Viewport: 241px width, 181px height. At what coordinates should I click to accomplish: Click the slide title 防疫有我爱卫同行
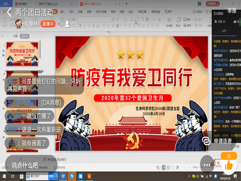[132, 77]
